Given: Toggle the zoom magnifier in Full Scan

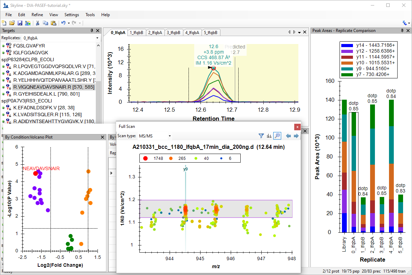Looking at the screenshot, I should point(277,136).
